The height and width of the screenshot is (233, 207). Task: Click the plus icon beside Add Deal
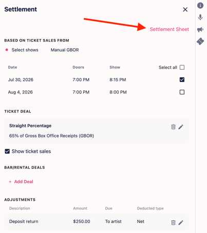(x=10, y=182)
